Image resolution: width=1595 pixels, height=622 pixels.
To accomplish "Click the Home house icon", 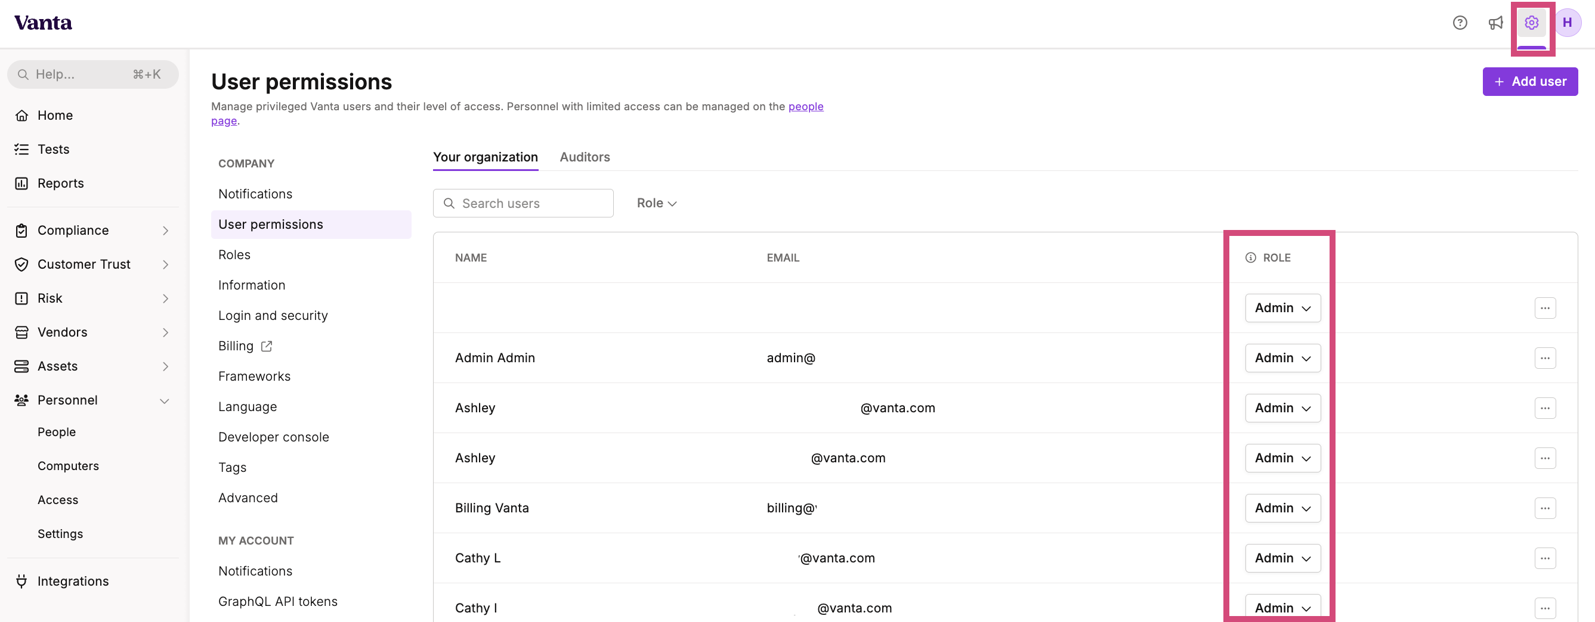I will pos(21,116).
